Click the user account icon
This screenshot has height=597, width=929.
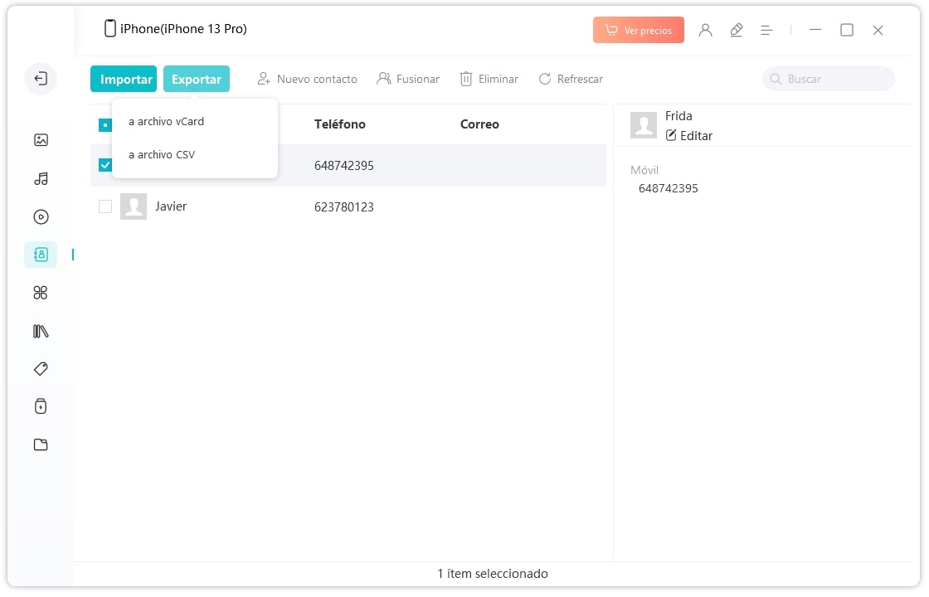coord(706,30)
